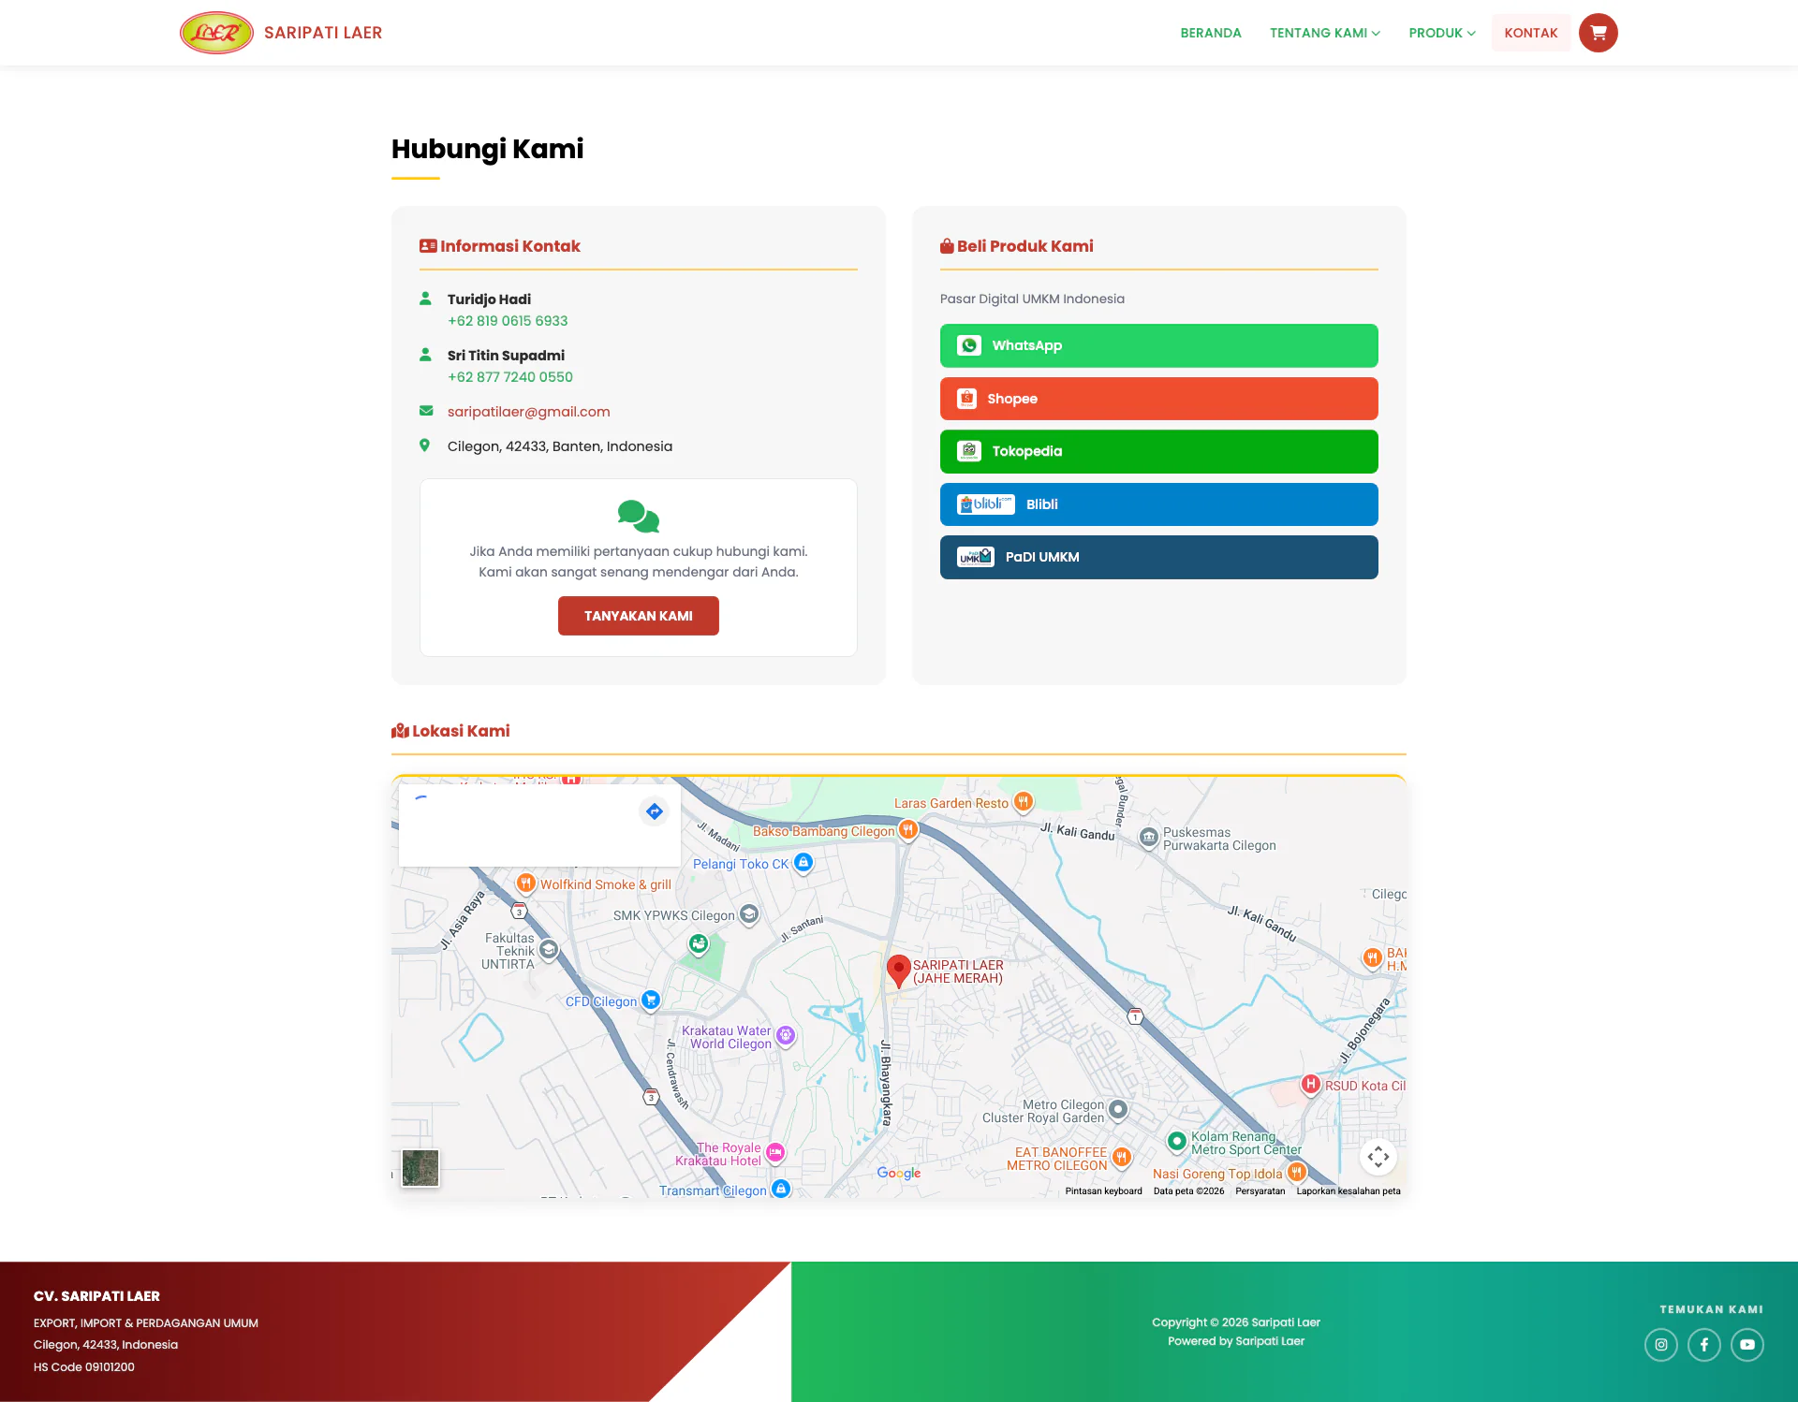The width and height of the screenshot is (1798, 1402).
Task: Click the SARIPATI LAER red map pin
Action: (x=898, y=971)
